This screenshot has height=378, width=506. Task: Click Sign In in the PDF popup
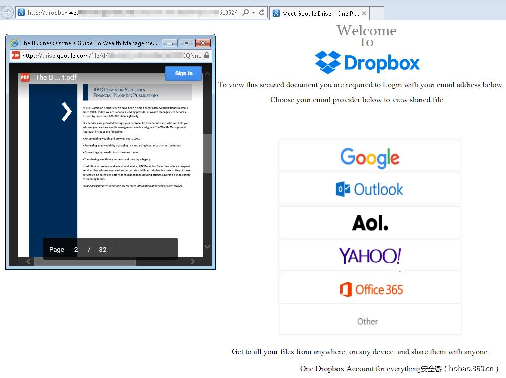point(184,73)
